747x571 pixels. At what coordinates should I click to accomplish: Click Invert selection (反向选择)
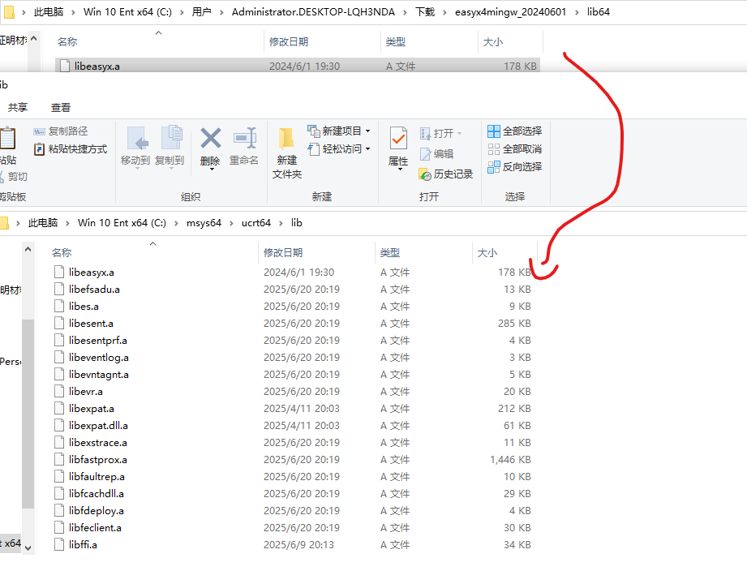(514, 167)
